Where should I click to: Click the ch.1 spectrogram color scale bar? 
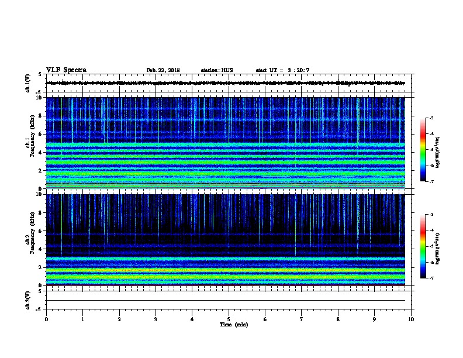423,150
